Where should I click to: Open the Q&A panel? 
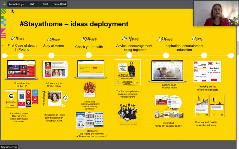(x=32, y=4)
